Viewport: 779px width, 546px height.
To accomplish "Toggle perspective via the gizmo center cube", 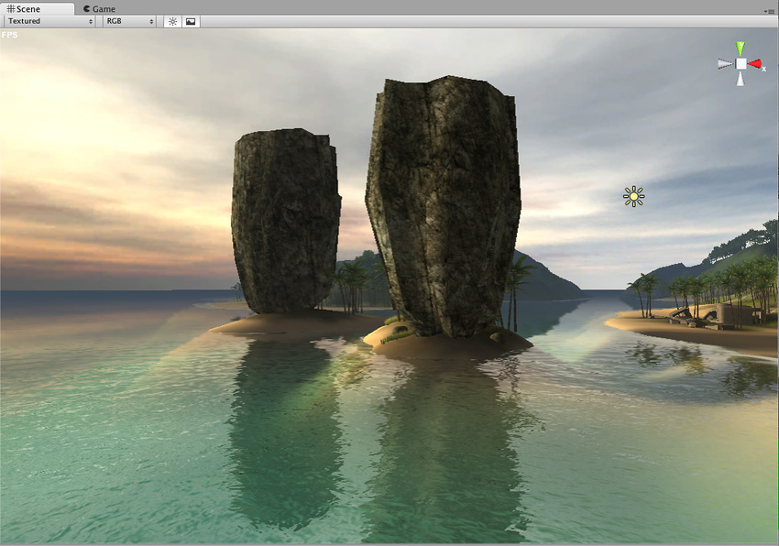I will click(x=741, y=64).
